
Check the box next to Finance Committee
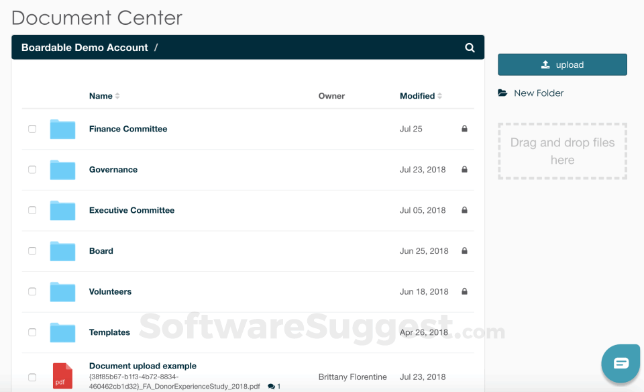click(x=32, y=129)
